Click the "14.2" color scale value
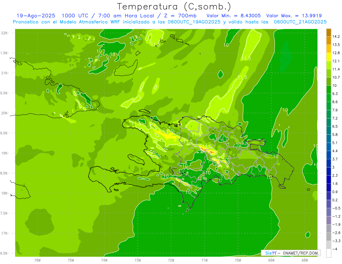Viewport: 342px width, 264px height. coord(336,36)
